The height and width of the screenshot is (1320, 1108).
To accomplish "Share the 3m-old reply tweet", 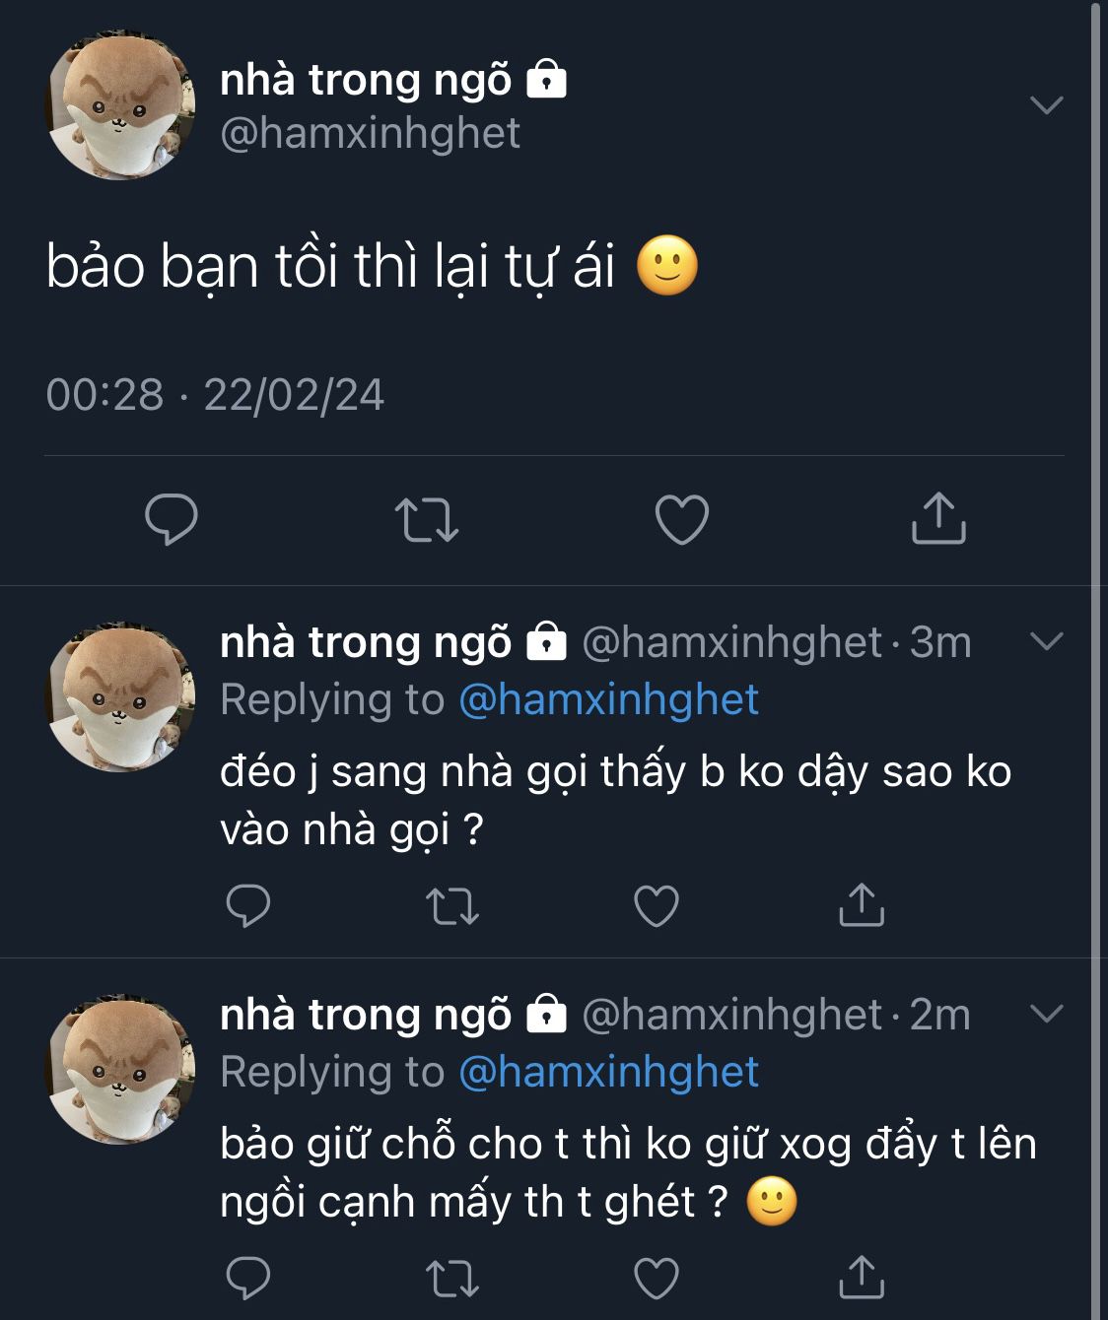I will coord(861,904).
